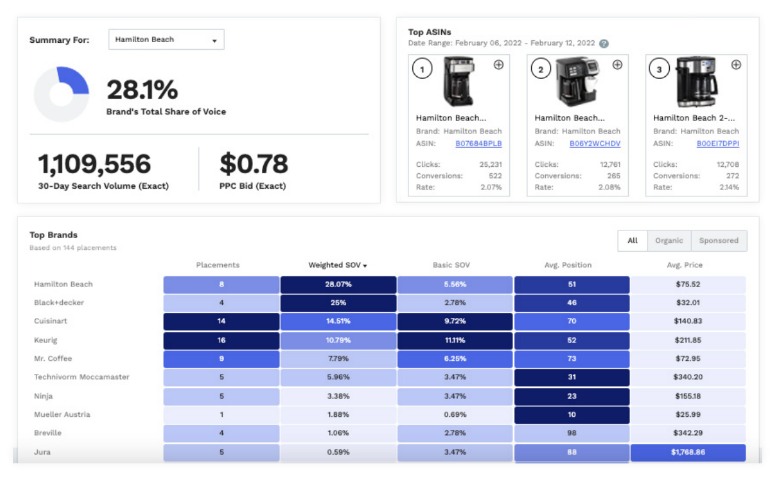Select Jura brand row label

pyautogui.click(x=42, y=452)
